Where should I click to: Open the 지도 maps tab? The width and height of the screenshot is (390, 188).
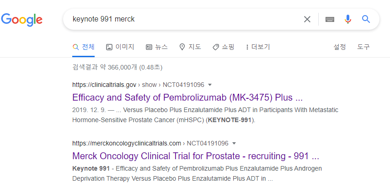[x=190, y=47]
